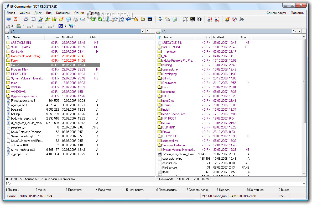Viewport: 312px width, 205px height.
Task: Switch to drive D in drive bar
Action: pyautogui.click(x=31, y=26)
